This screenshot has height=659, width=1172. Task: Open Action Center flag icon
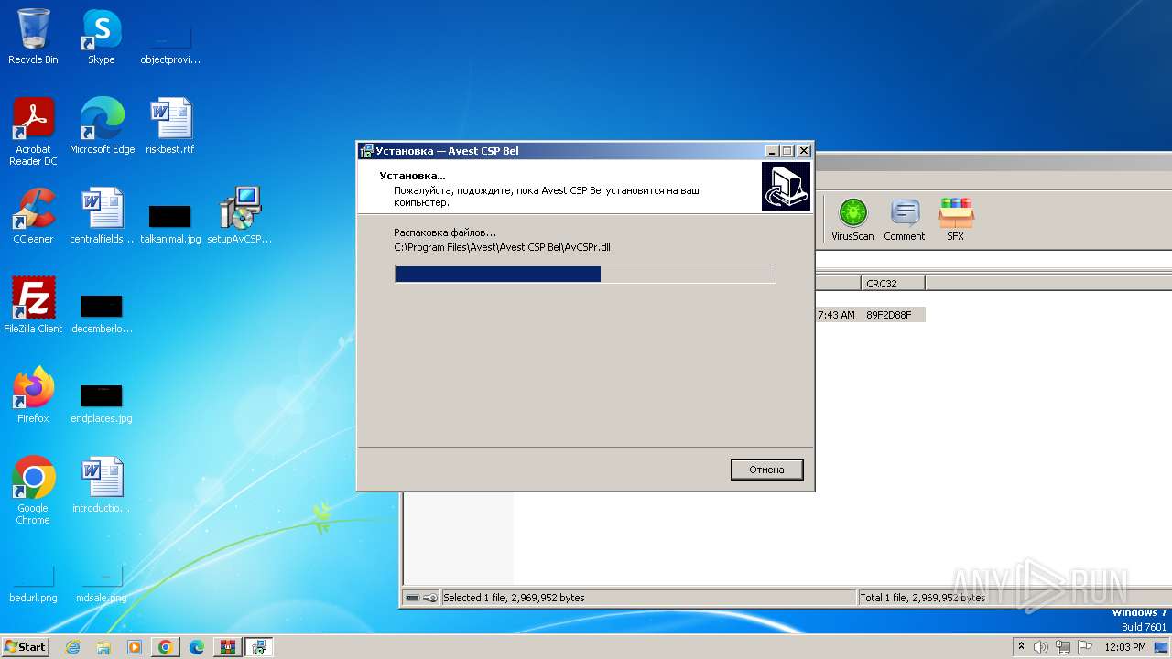pyautogui.click(x=1084, y=647)
